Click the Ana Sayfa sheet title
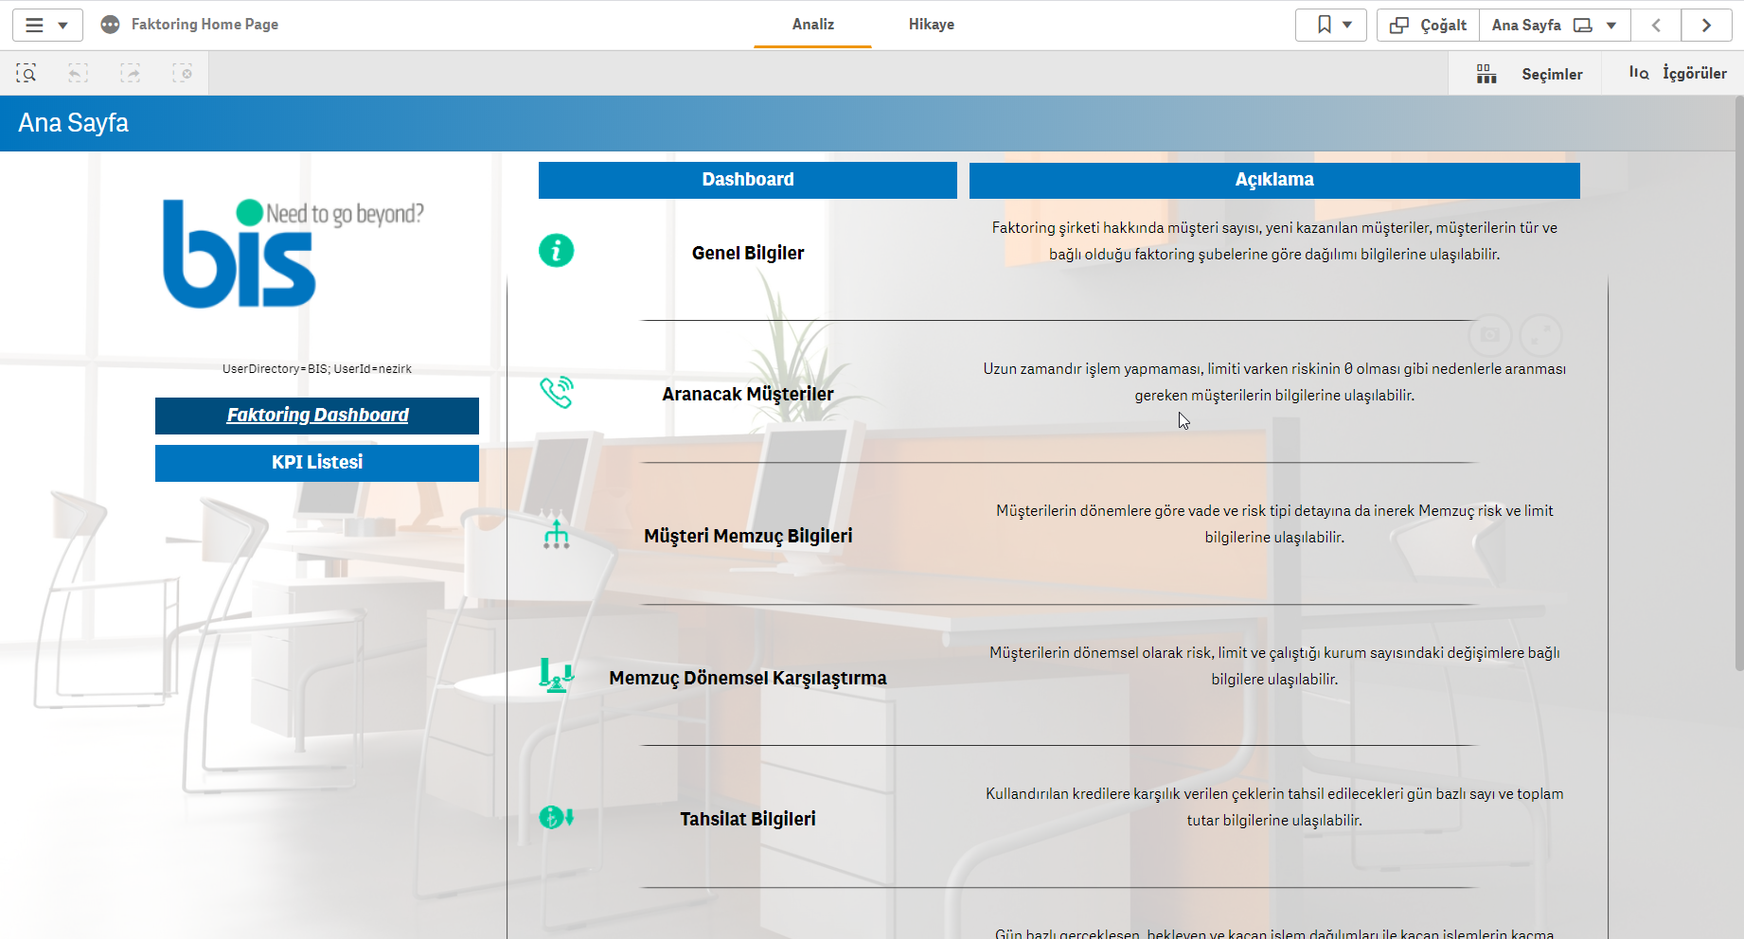 click(74, 123)
